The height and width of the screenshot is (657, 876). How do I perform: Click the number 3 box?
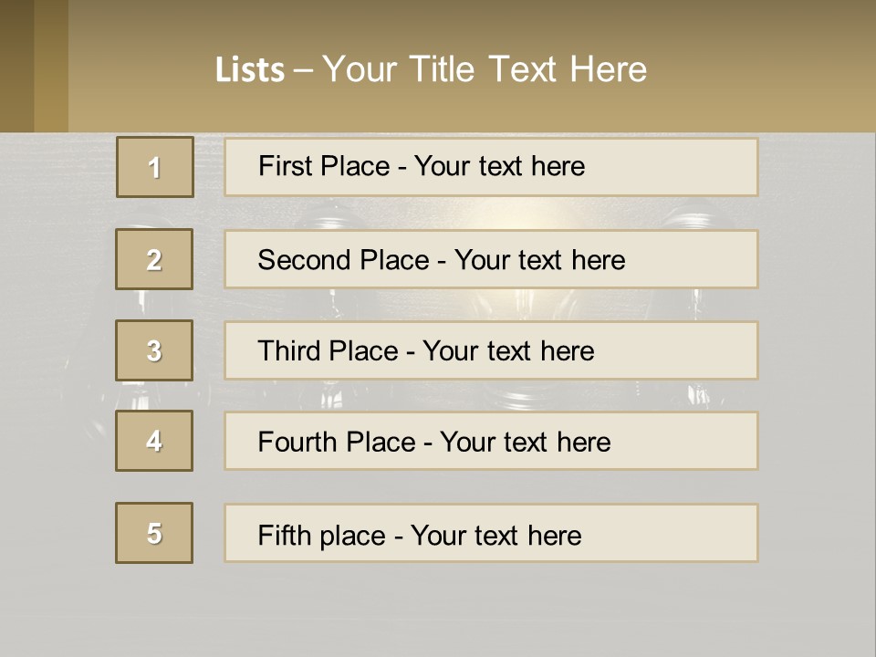point(154,350)
